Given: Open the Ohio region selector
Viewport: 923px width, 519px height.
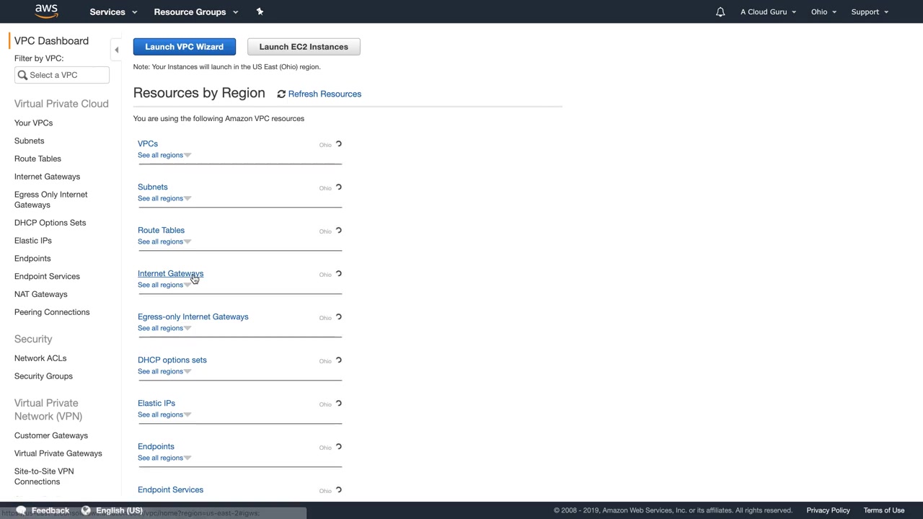Looking at the screenshot, I should click(x=823, y=12).
